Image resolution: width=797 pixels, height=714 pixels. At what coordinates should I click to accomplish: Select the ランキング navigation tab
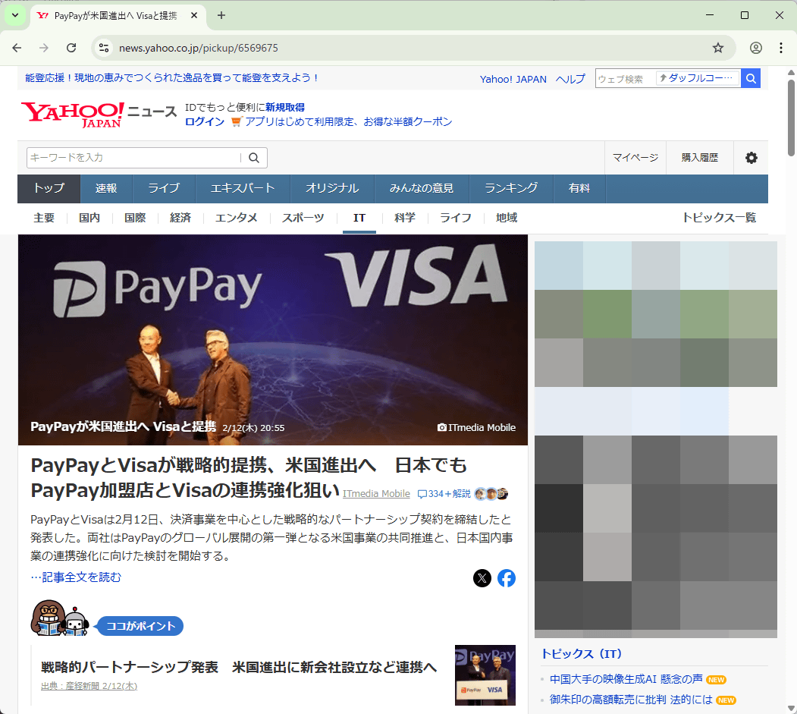point(511,189)
